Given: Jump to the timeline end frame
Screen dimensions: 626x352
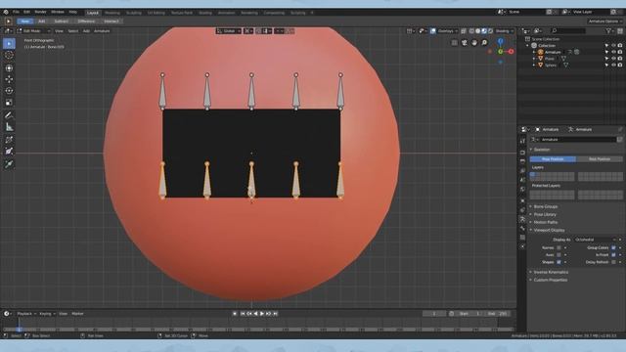Looking at the screenshot, I should pos(275,314).
